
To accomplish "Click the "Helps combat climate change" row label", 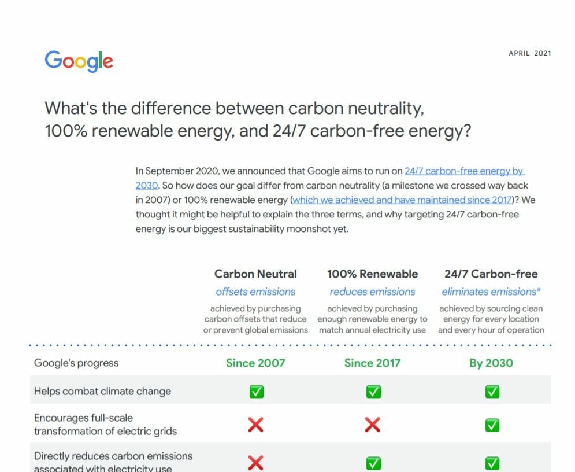I will (102, 392).
